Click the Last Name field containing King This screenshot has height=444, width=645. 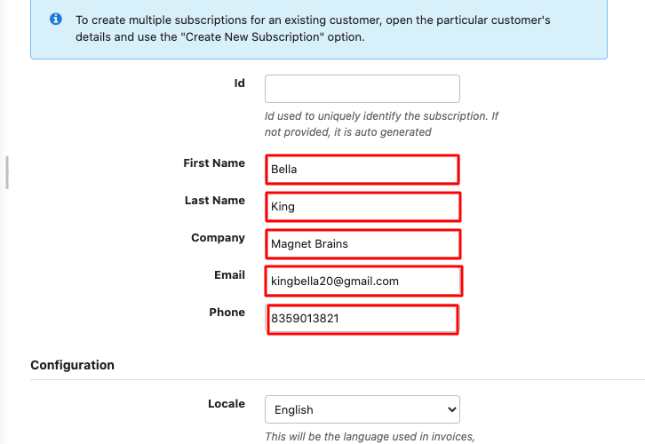(x=362, y=207)
